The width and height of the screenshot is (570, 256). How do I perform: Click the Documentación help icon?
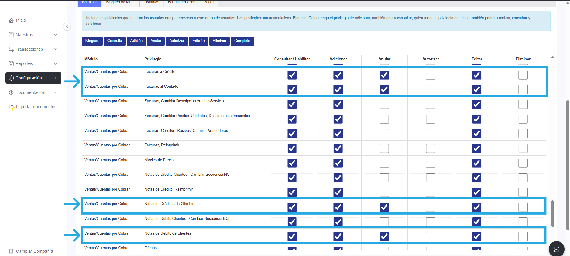pyautogui.click(x=11, y=92)
